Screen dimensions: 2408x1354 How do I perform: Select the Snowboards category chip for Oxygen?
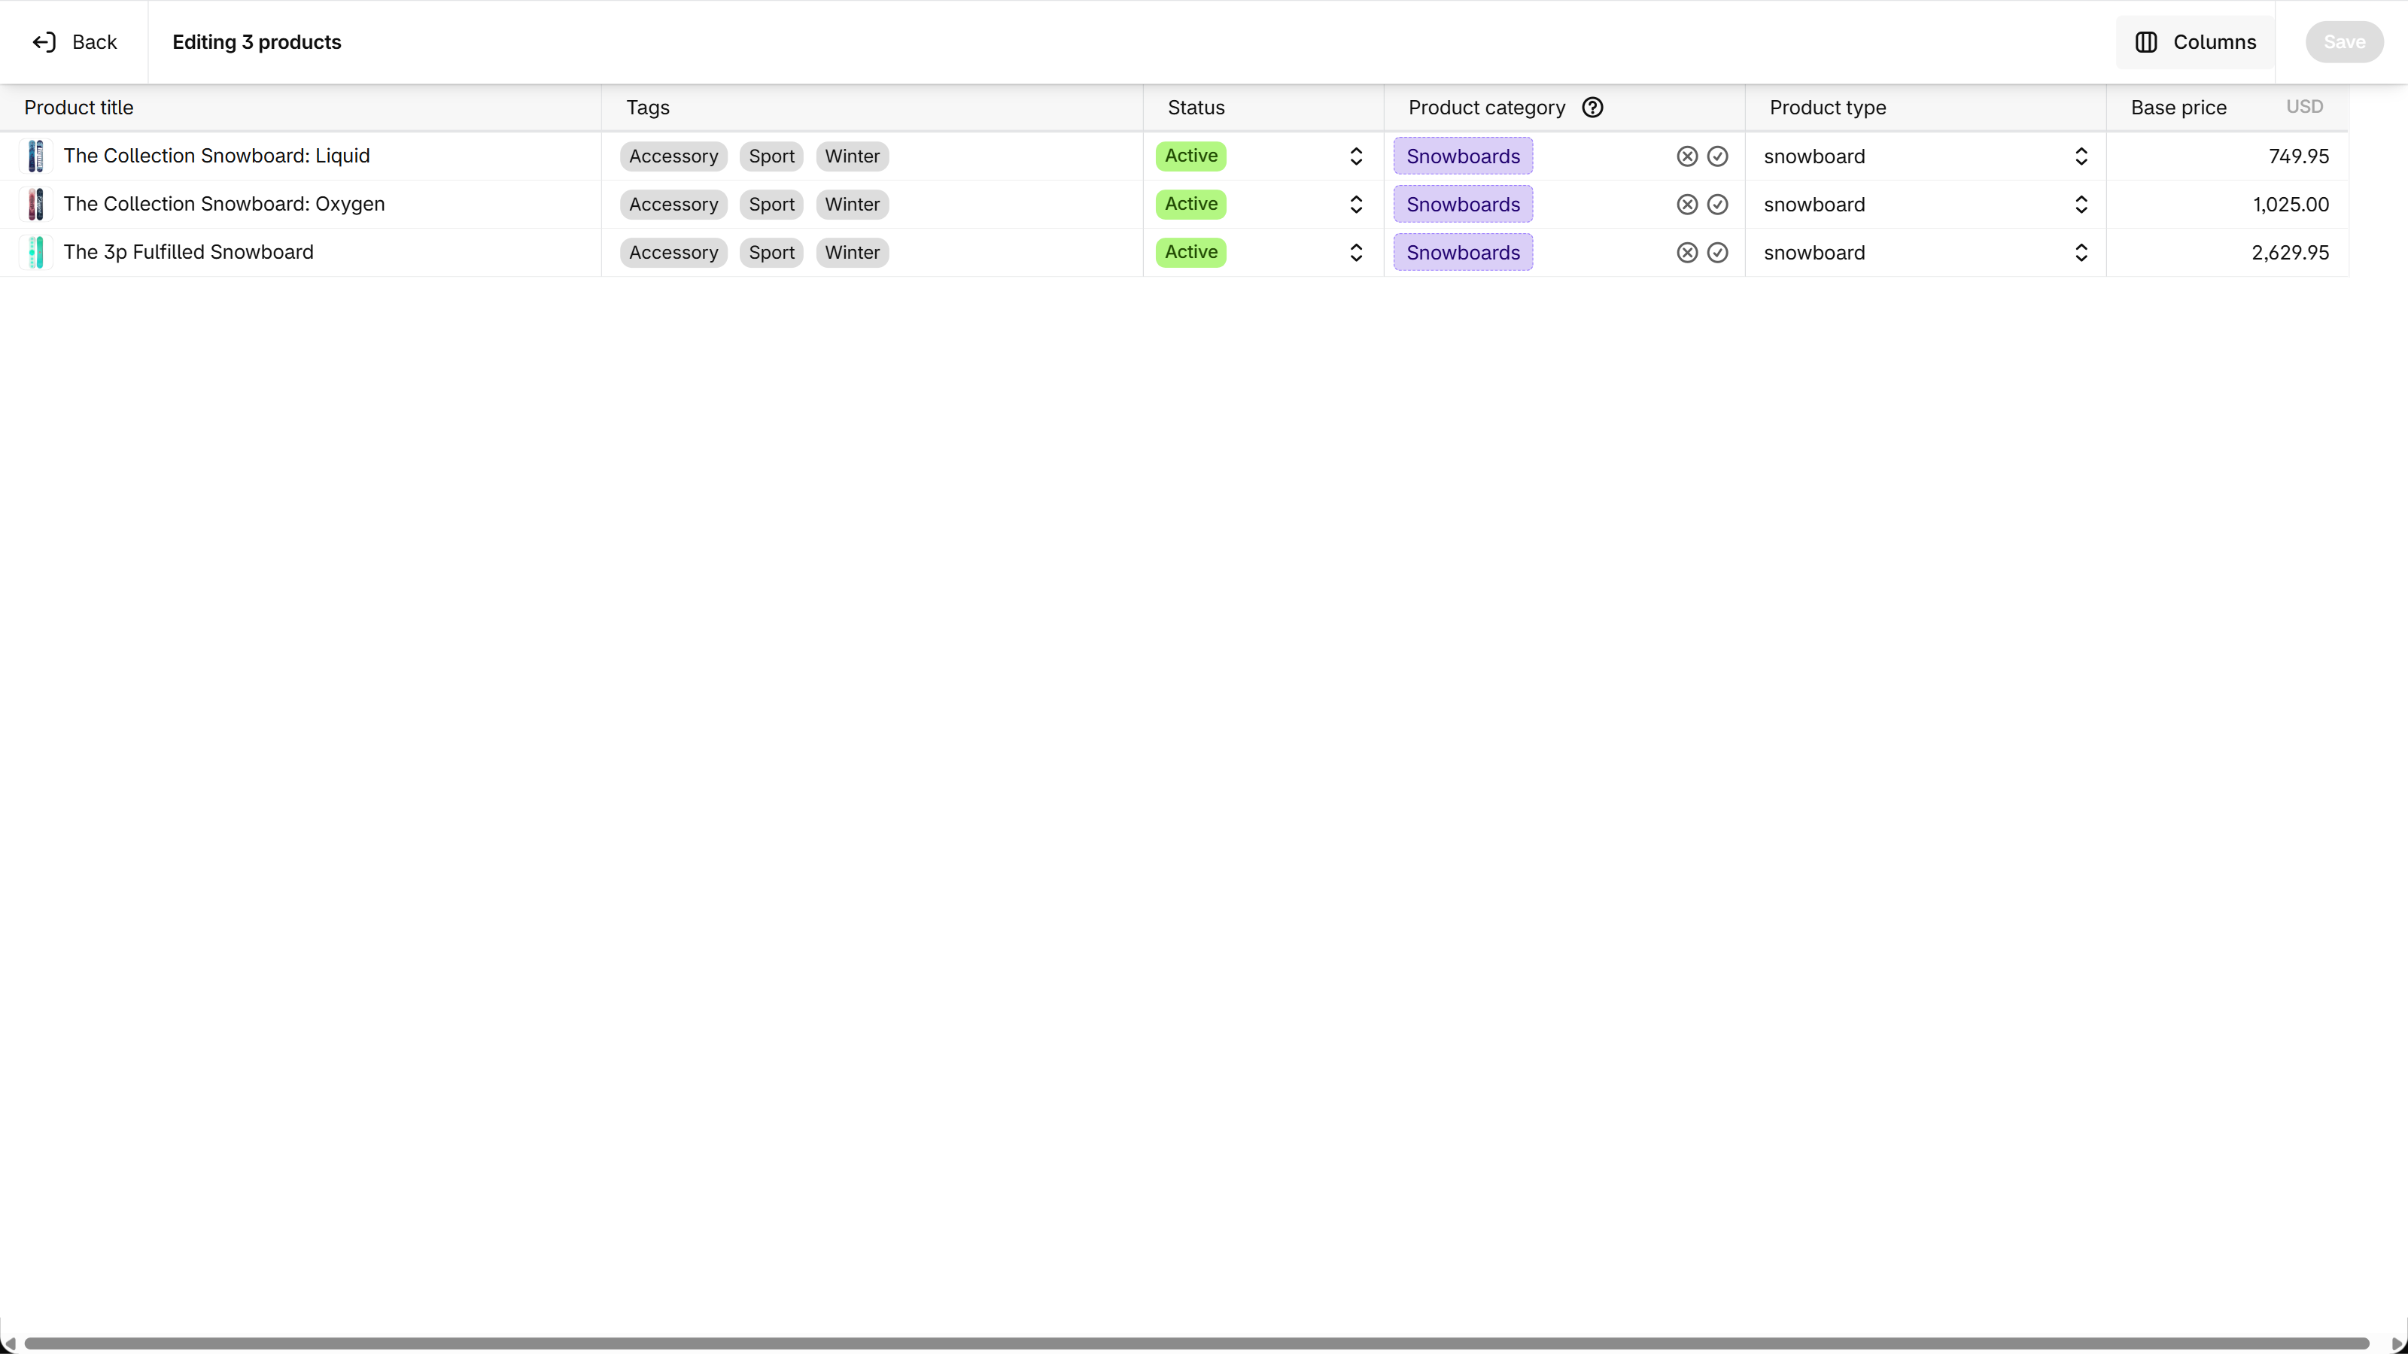coord(1462,205)
